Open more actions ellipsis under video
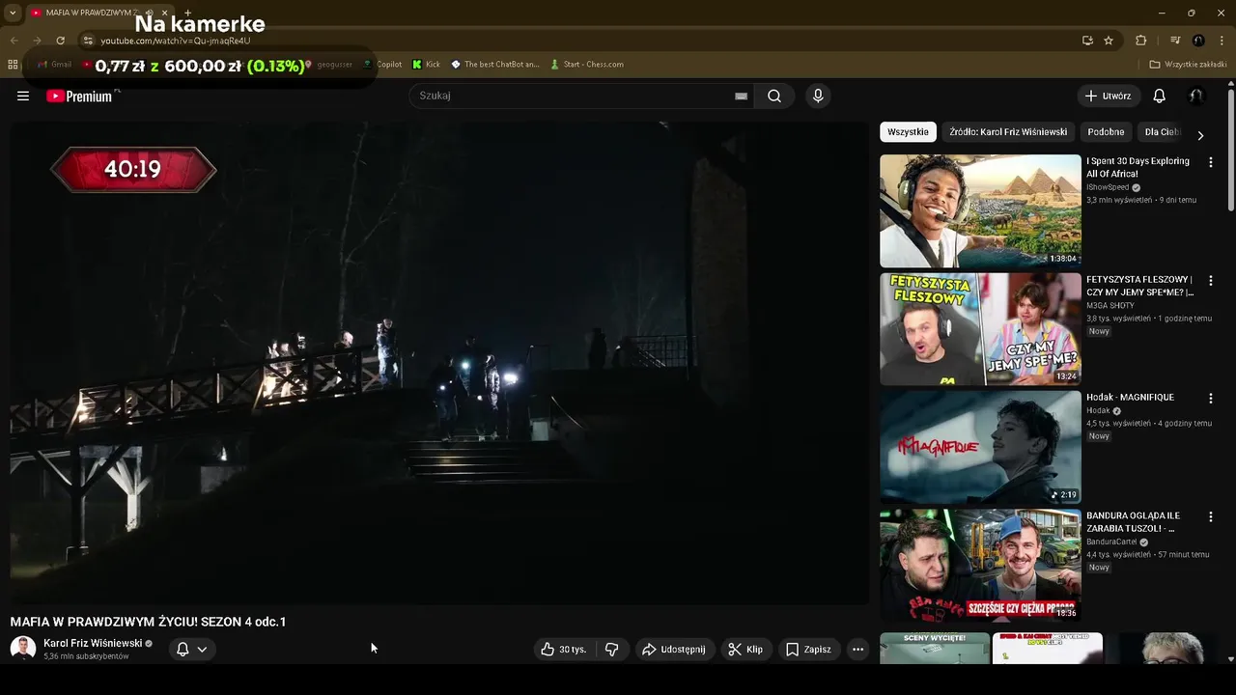 click(857, 650)
